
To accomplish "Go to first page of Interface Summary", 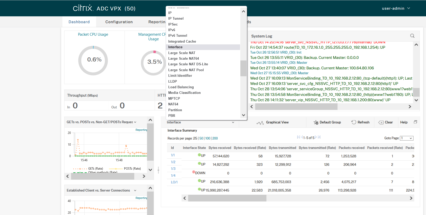I will (298, 137).
